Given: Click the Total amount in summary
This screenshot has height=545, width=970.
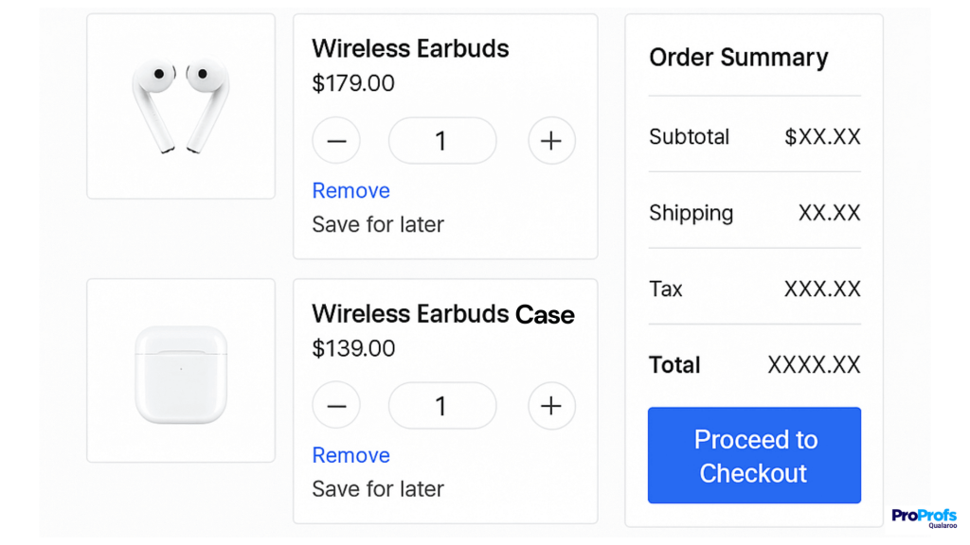Looking at the screenshot, I should click(x=814, y=365).
